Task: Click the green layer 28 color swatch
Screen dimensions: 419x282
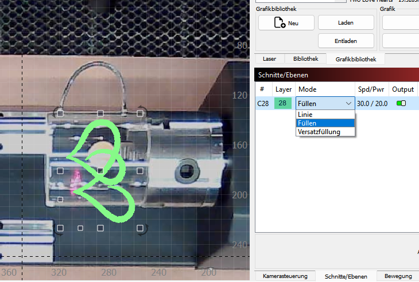Action: click(x=284, y=104)
